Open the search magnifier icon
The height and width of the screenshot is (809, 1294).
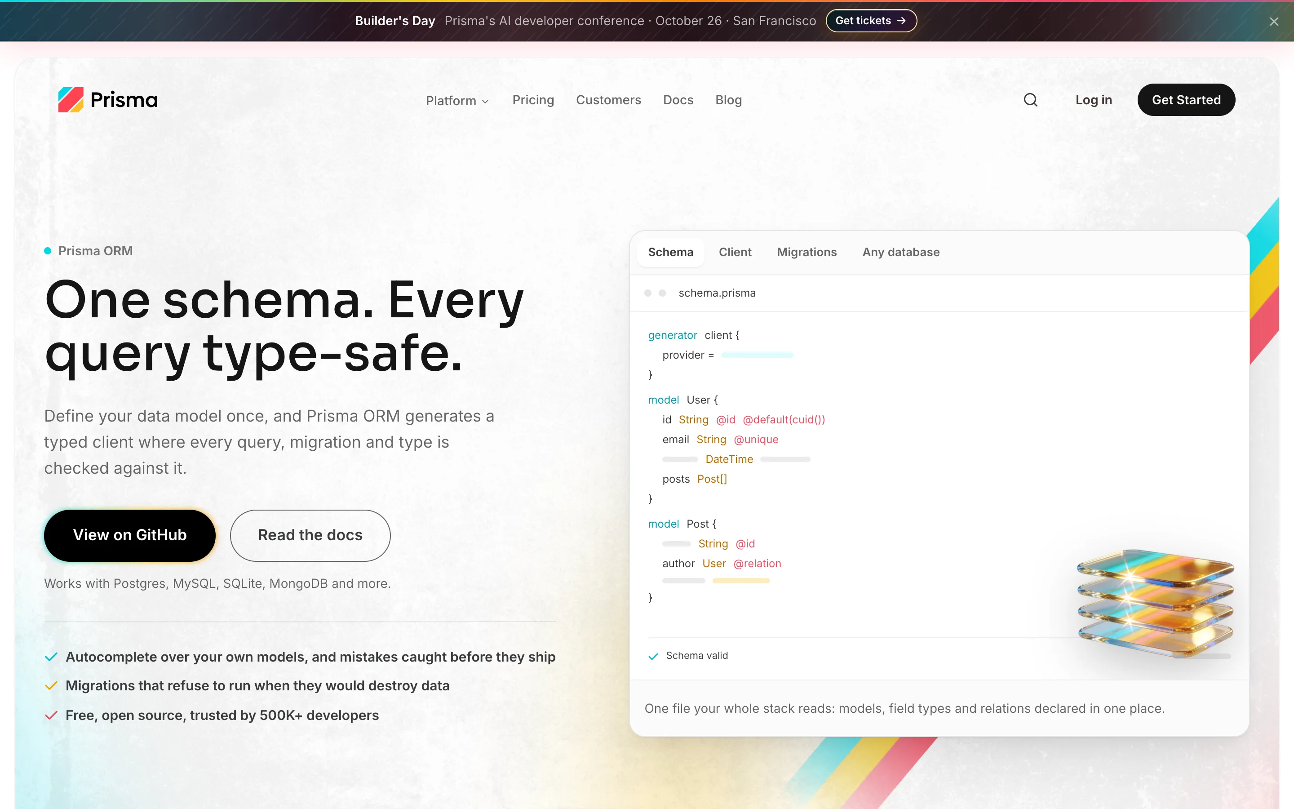pos(1030,100)
